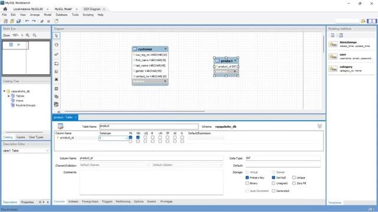Toggle NN checkbox in product_id row
This screenshot has height=212, width=378.
pyautogui.click(x=138, y=137)
